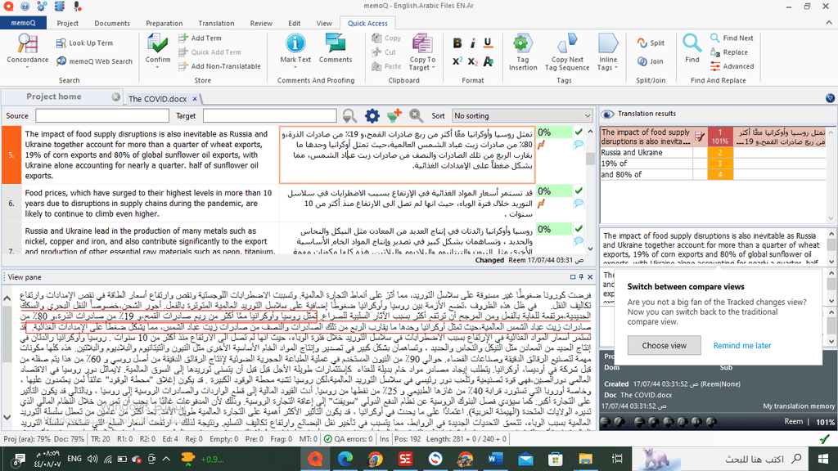
Task: Click Copy Next Tag Sequence
Action: [x=567, y=52]
